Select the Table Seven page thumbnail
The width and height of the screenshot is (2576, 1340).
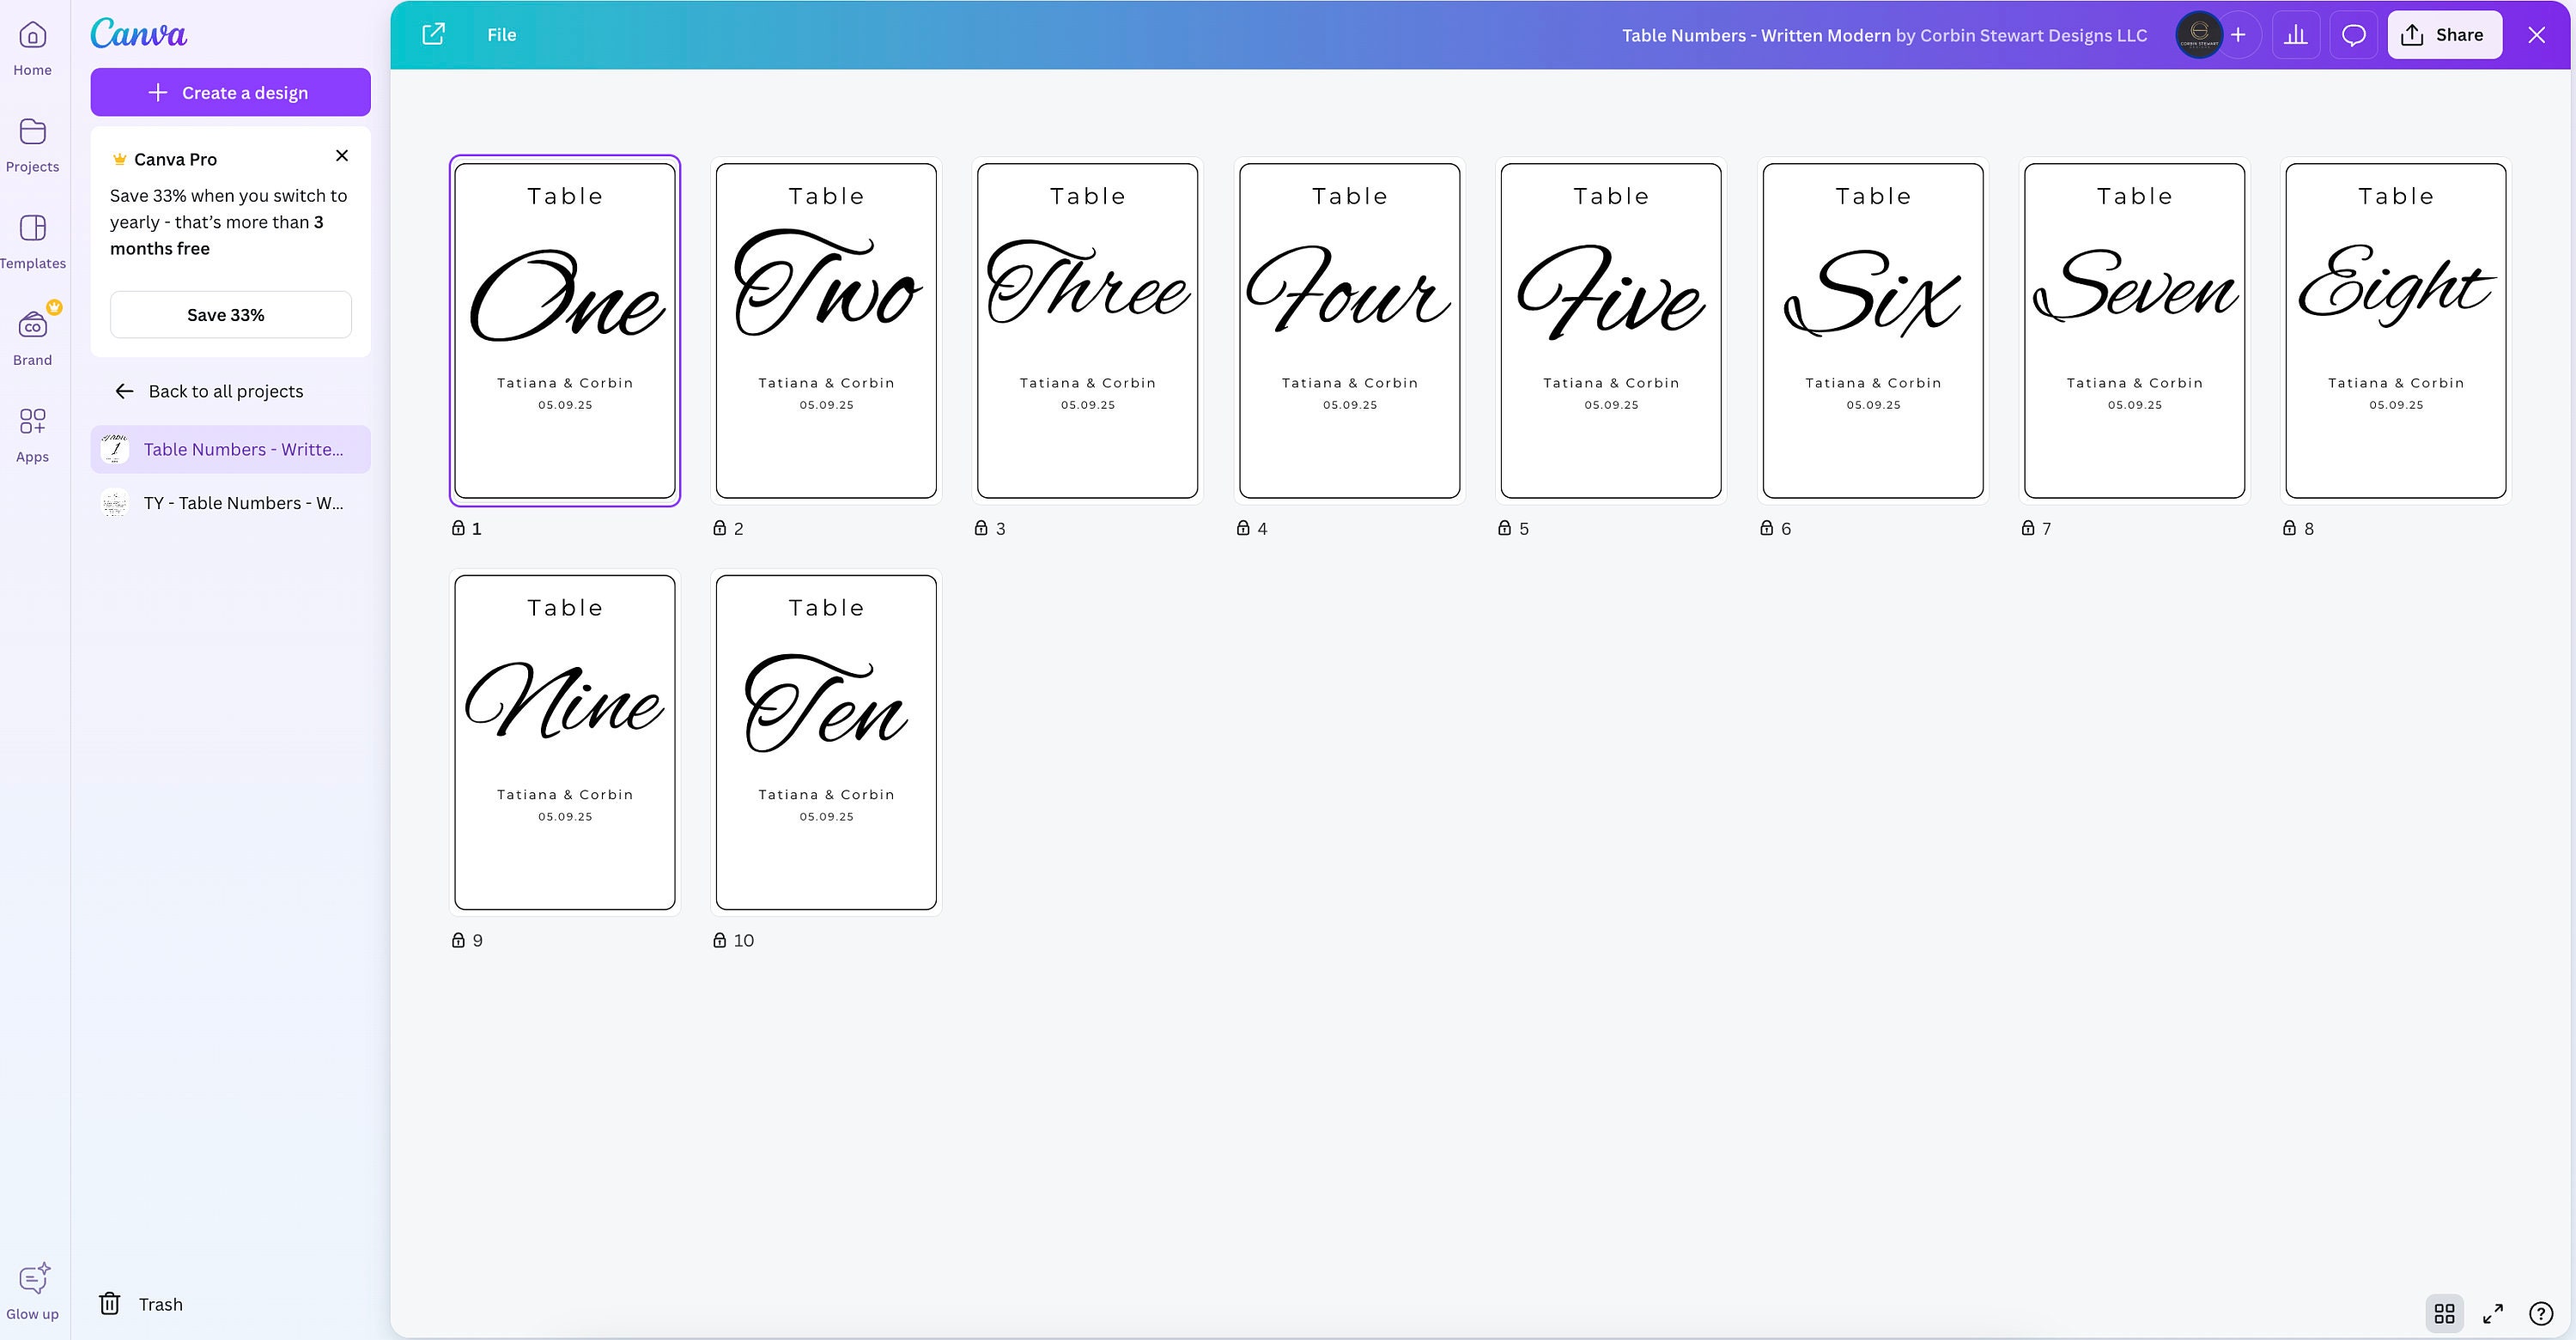pyautogui.click(x=2135, y=331)
